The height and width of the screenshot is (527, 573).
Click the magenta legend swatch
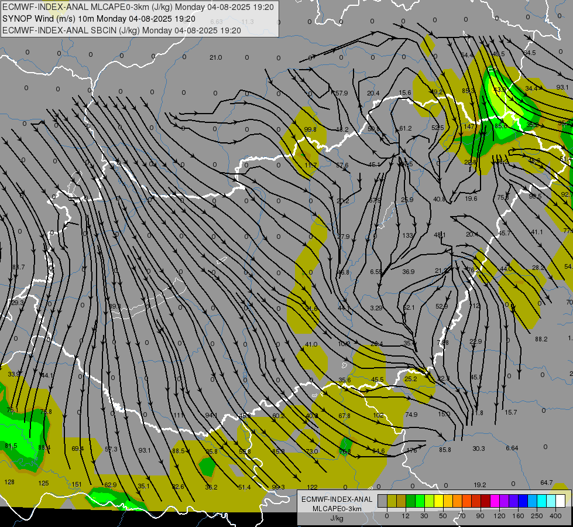(x=495, y=501)
